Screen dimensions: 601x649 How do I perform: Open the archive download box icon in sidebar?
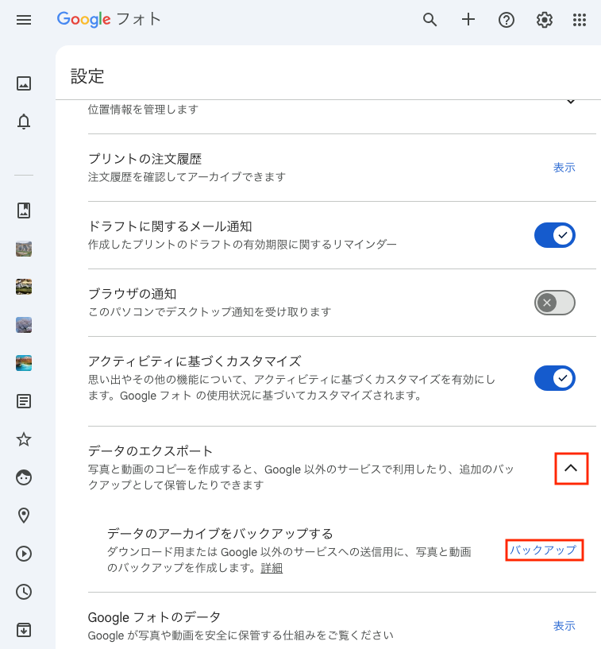24,630
